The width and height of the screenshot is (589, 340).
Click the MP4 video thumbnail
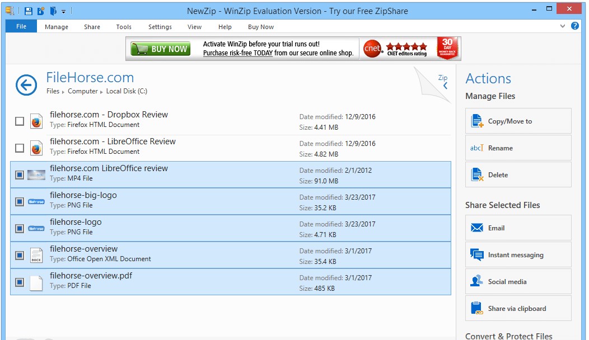[x=36, y=175]
